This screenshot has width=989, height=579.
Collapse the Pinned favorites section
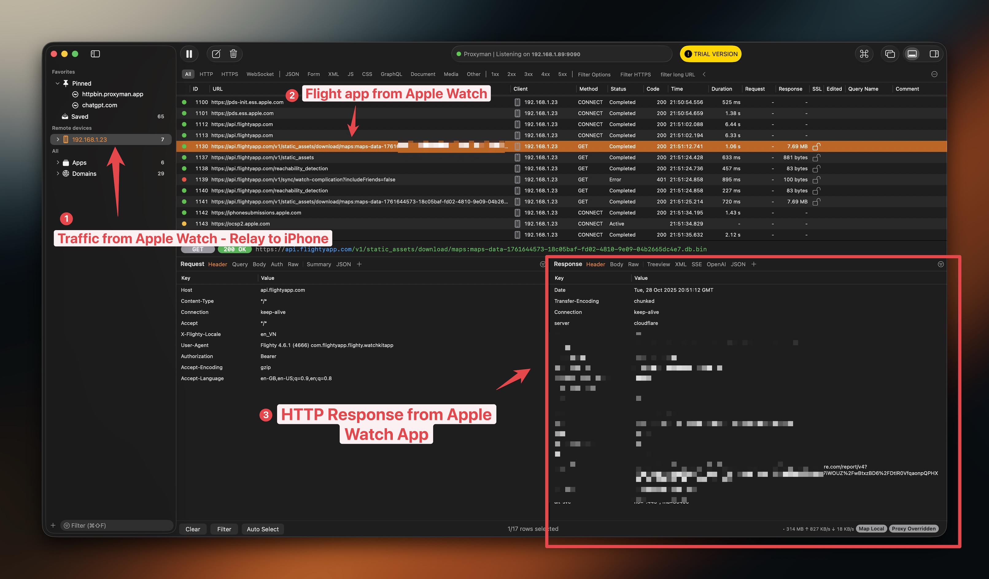(x=57, y=83)
